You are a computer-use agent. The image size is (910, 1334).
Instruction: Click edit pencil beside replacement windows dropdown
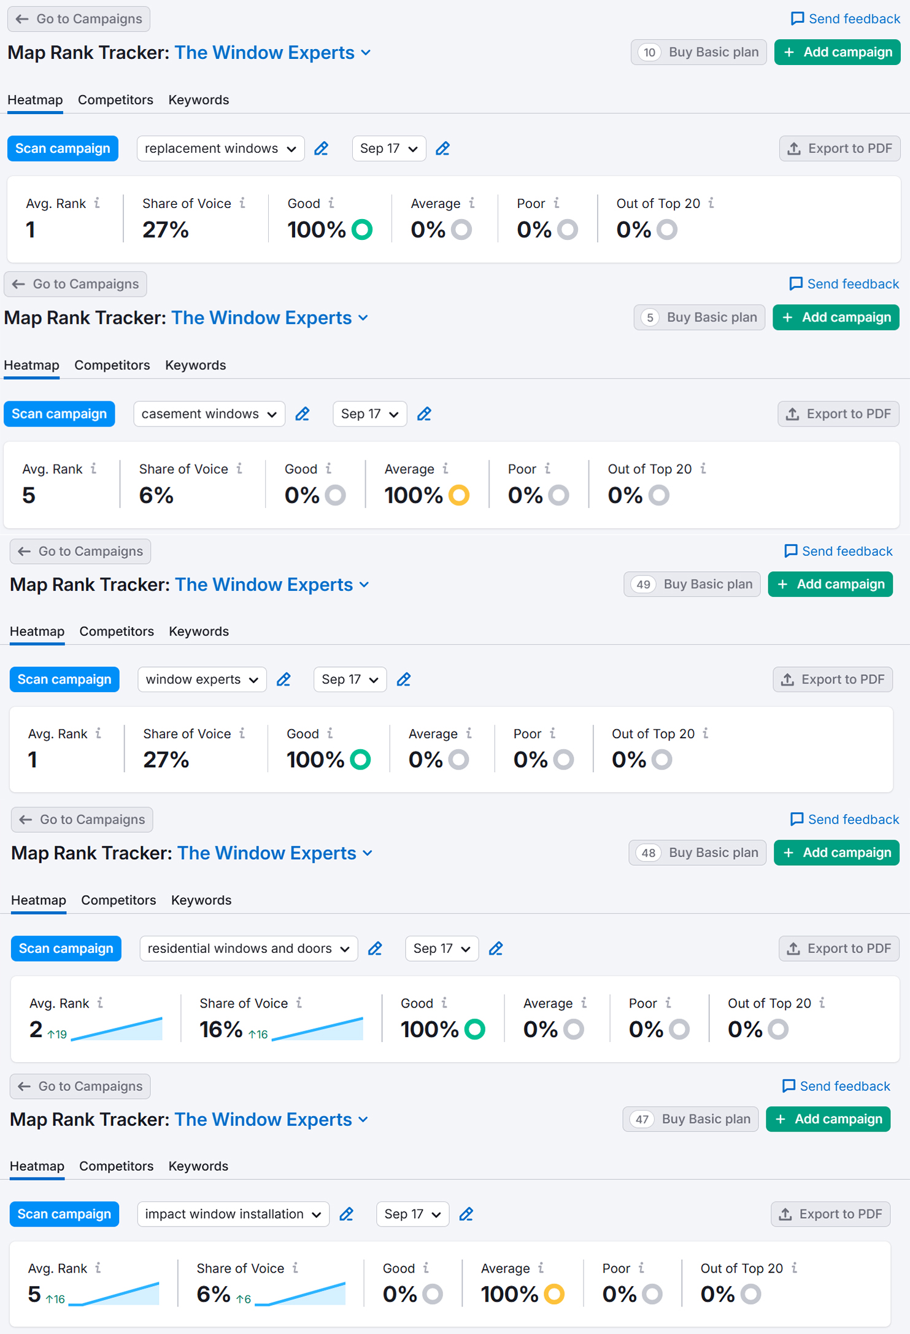[321, 148]
